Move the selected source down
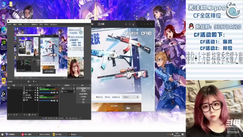The width and height of the screenshot is (243, 137). (35, 115)
